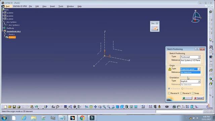The image size is (215, 121).
Task: Open the Window menu
Action: pyautogui.click(x=70, y=6)
